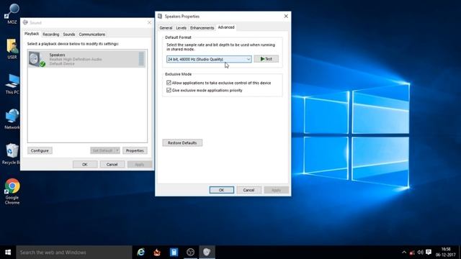The width and height of the screenshot is (461, 259).
Task: Toggle exclusive control of this device checkbox
Action: [x=169, y=83]
